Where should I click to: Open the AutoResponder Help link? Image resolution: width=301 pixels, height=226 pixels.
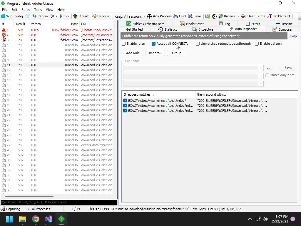[293, 36]
